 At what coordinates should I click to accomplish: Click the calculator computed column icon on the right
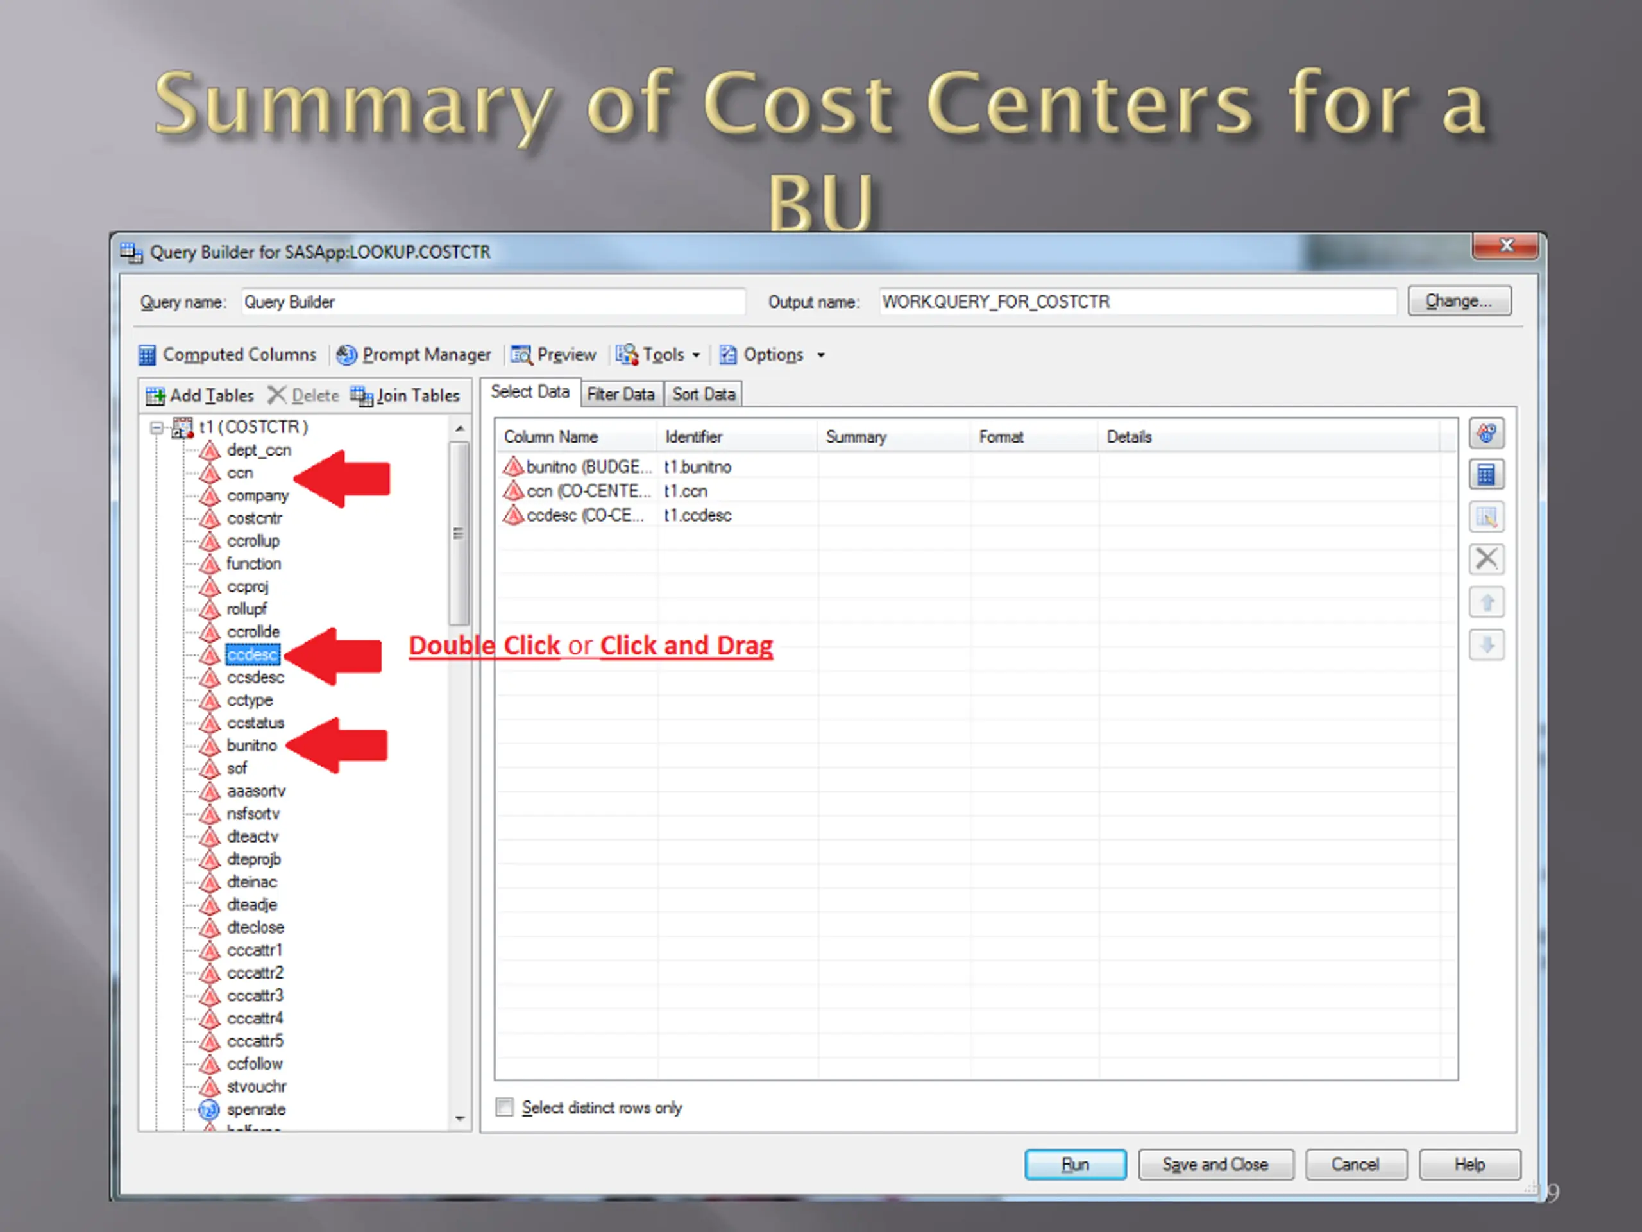click(x=1486, y=475)
